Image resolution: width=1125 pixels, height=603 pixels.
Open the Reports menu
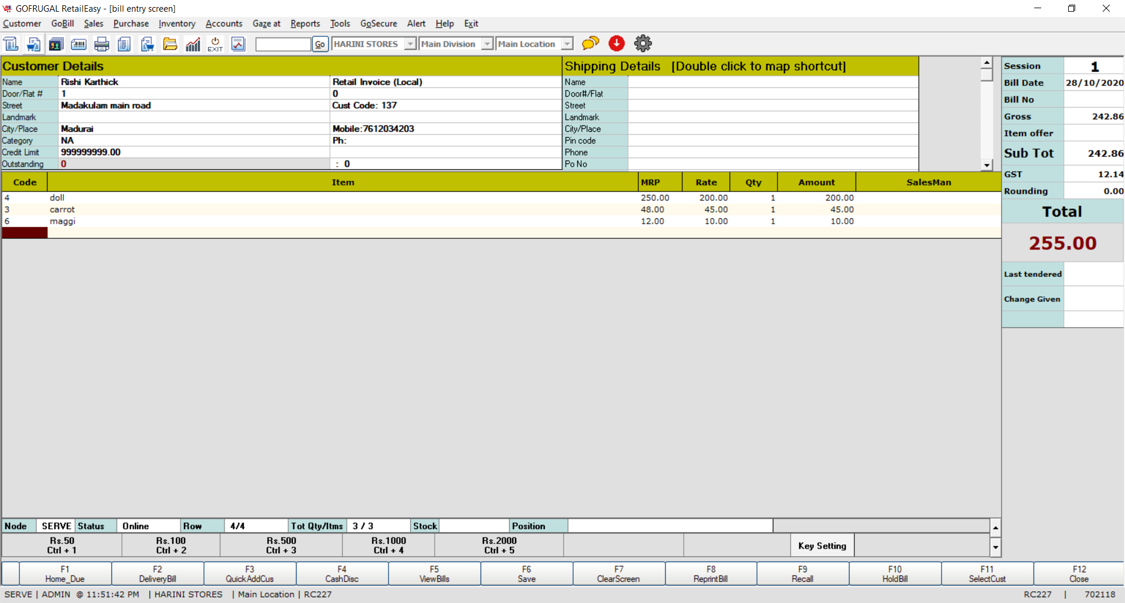coord(305,23)
